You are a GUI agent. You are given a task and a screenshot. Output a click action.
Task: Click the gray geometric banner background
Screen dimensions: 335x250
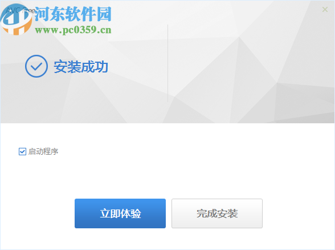click(x=246, y=64)
